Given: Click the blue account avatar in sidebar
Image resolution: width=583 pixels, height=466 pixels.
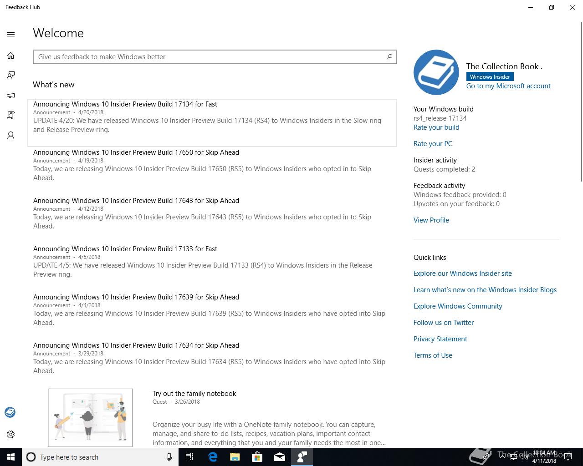Looking at the screenshot, I should click(10, 412).
